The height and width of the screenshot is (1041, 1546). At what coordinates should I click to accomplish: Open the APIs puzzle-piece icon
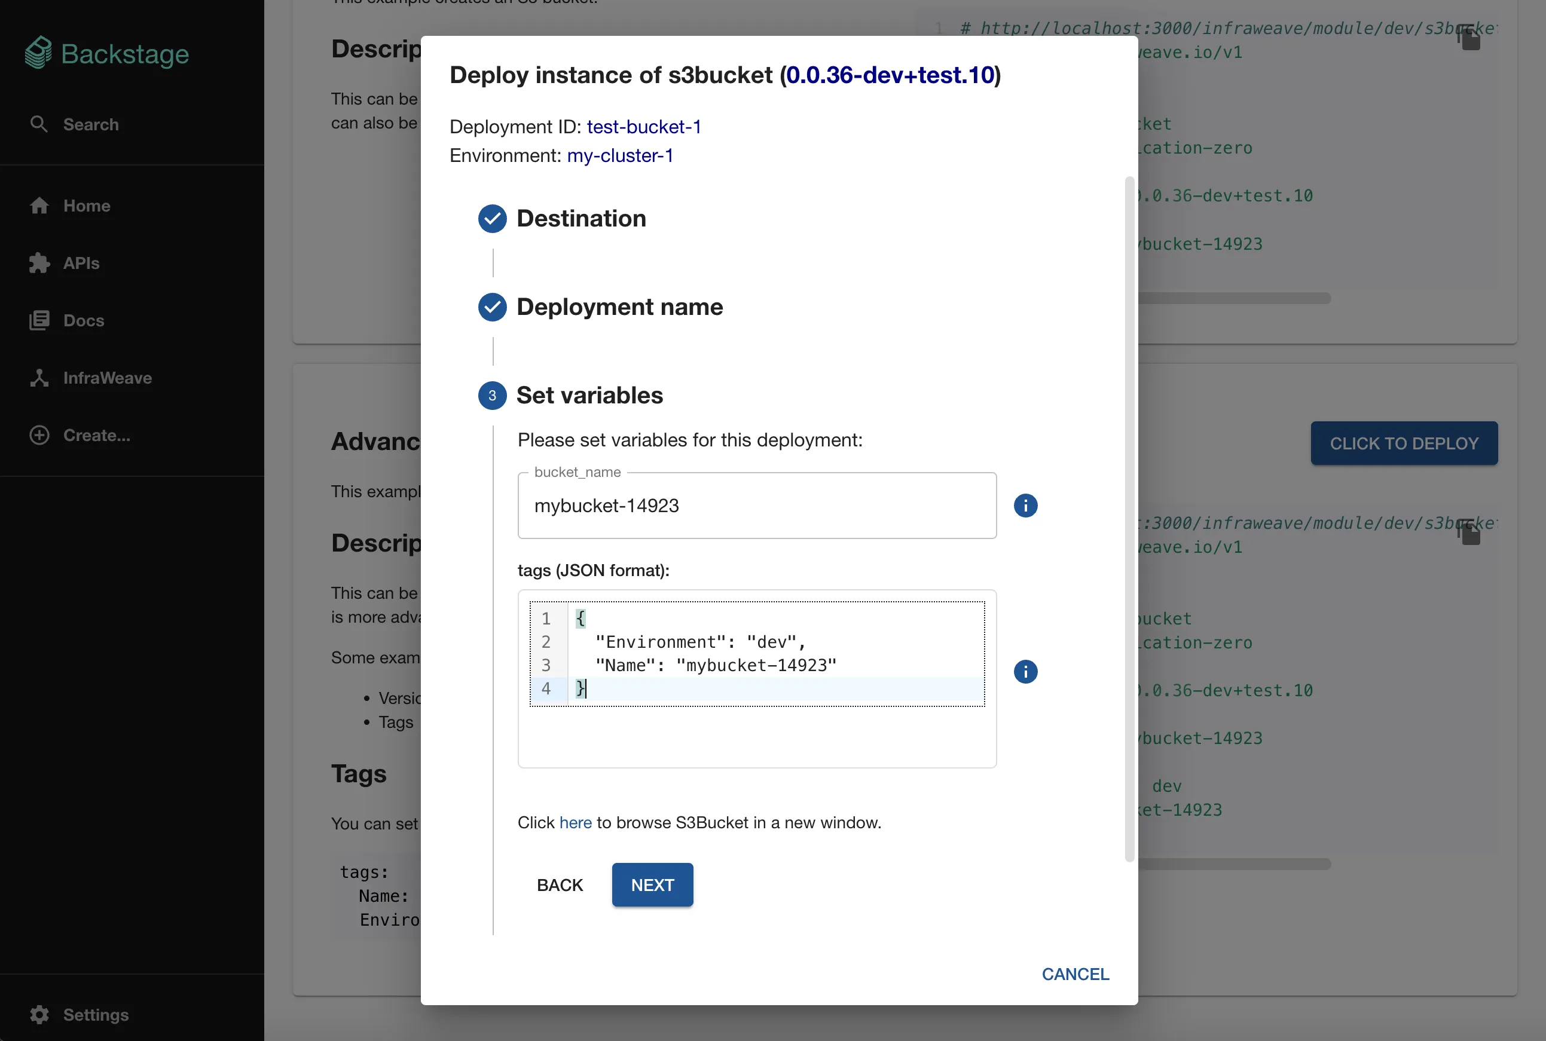coord(39,264)
